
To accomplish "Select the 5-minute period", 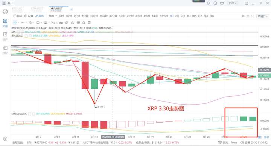I will (85, 16).
